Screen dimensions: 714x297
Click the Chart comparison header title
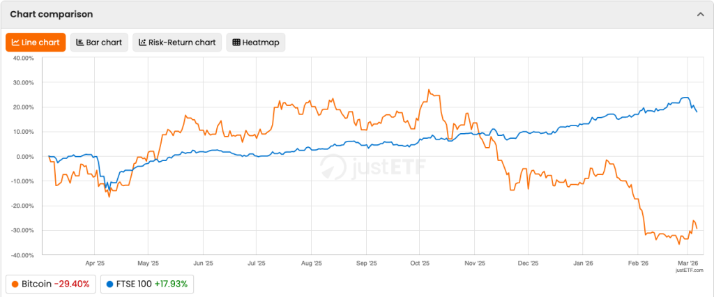coord(52,14)
